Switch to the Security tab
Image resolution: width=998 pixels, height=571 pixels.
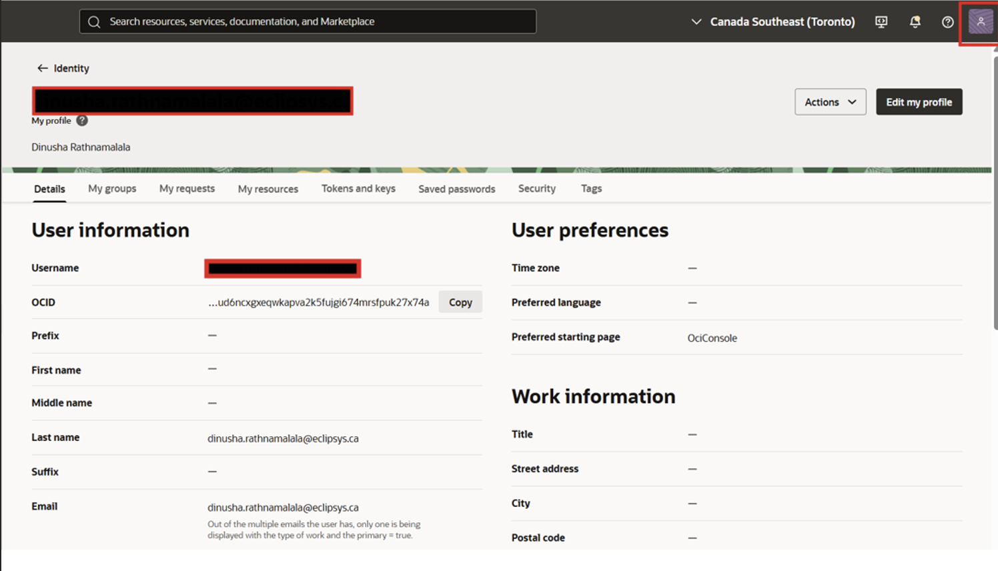point(536,189)
